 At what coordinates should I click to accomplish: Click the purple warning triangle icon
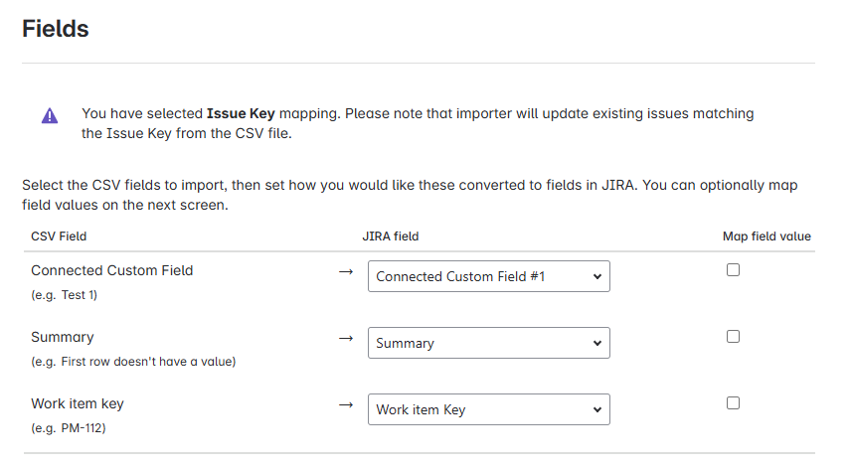[50, 115]
